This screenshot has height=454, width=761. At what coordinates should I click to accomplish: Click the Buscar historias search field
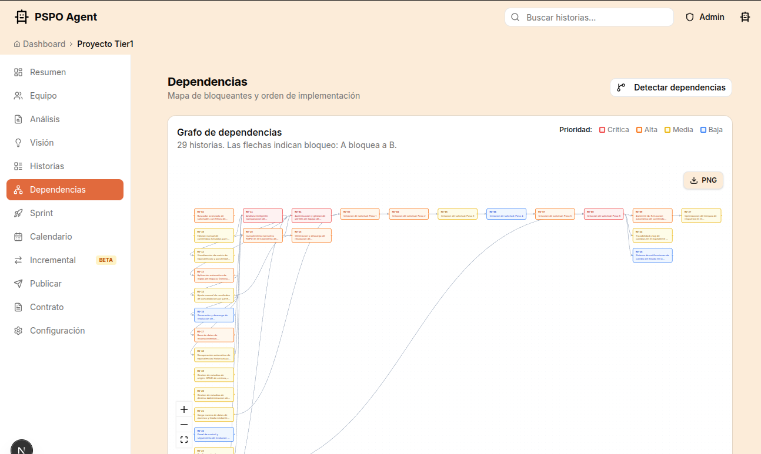point(588,17)
